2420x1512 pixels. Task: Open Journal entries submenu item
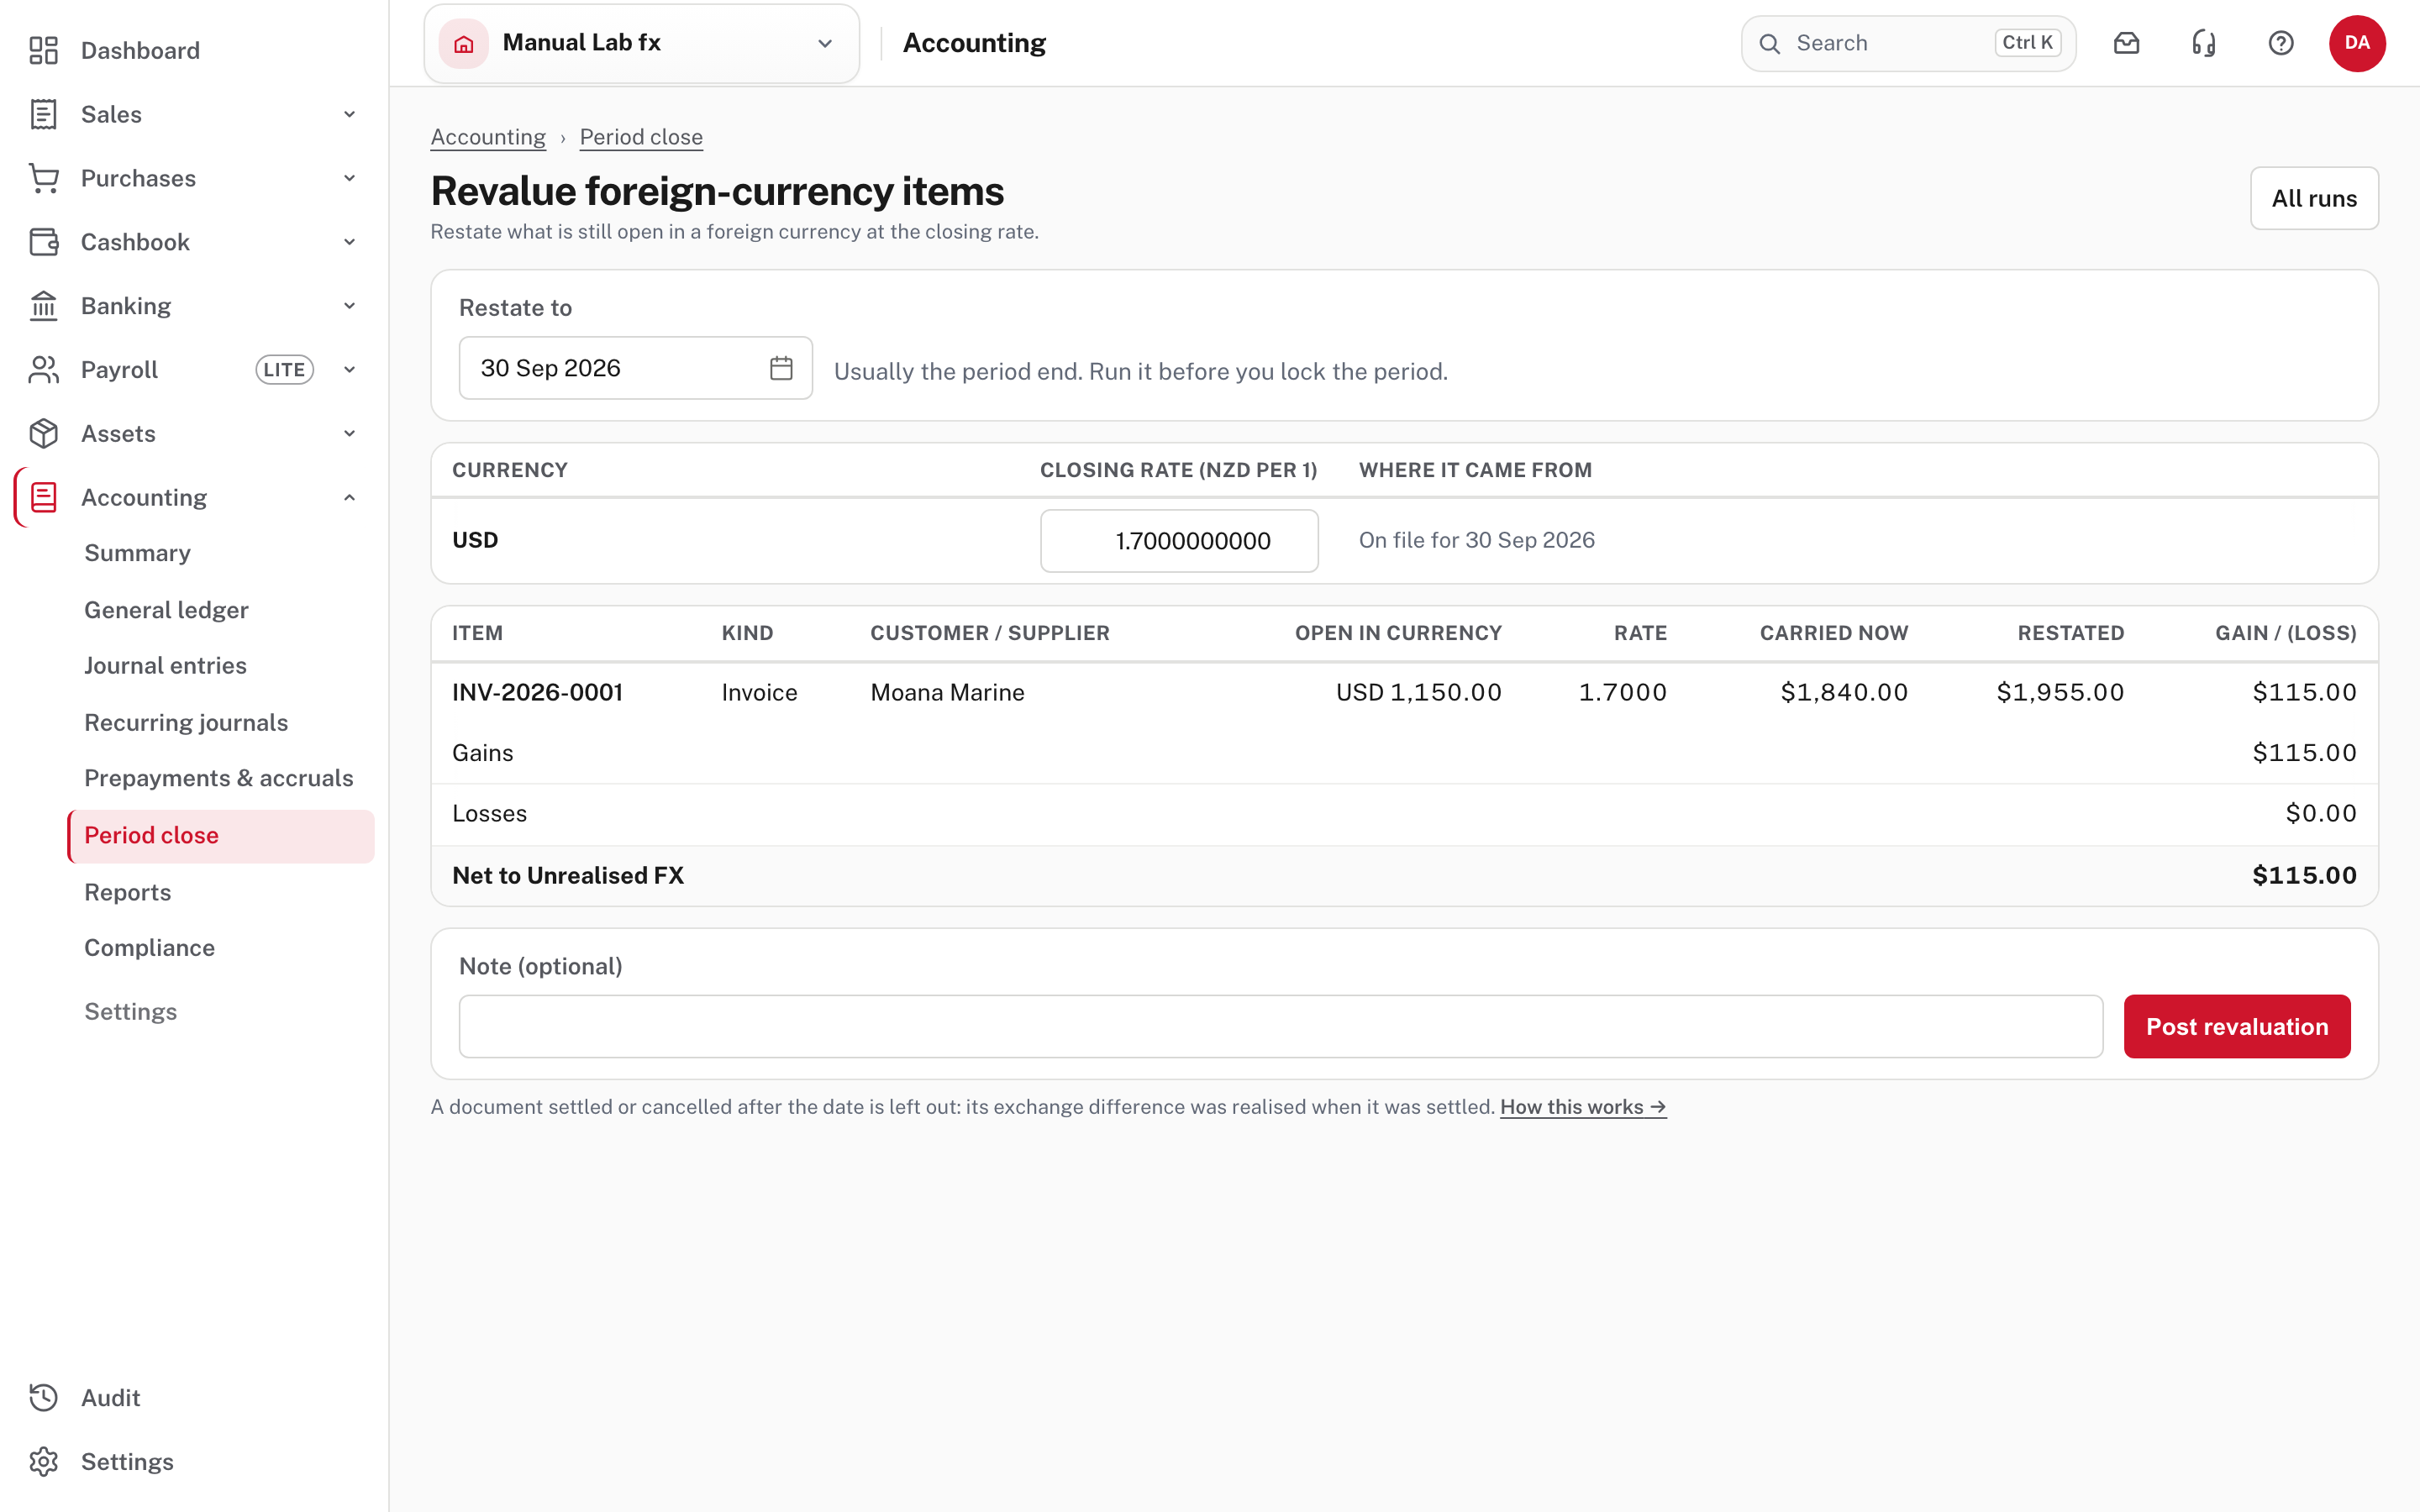coord(165,665)
